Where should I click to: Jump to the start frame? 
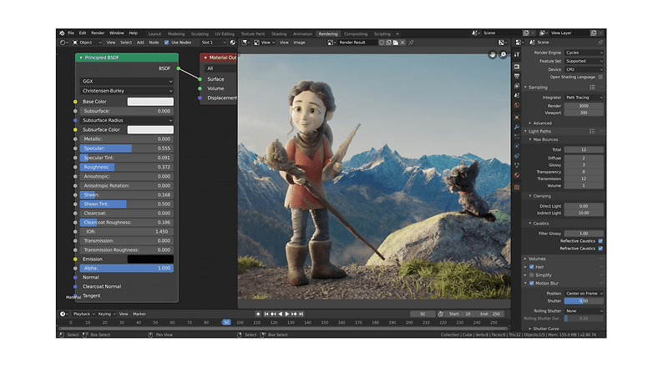pos(266,314)
